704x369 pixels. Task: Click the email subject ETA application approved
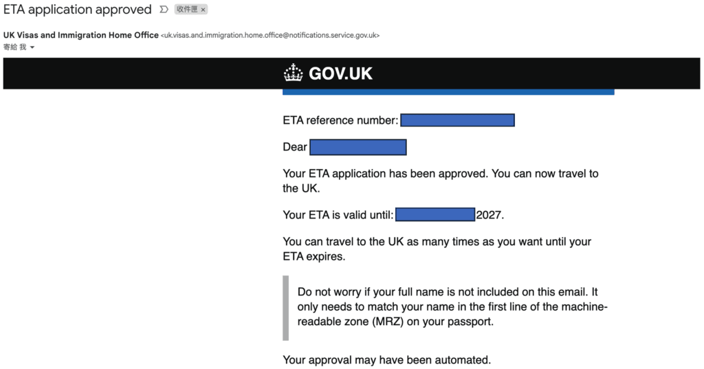(x=77, y=10)
